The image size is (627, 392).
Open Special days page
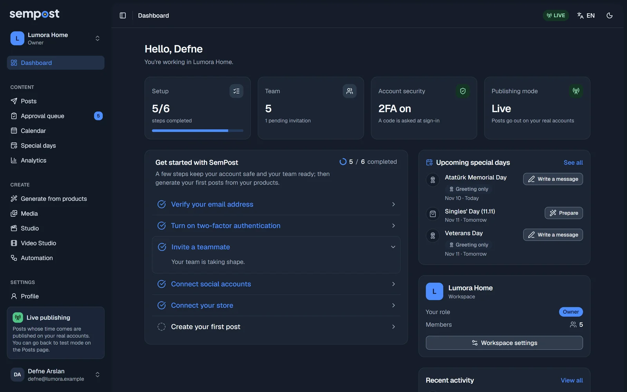pos(56,145)
